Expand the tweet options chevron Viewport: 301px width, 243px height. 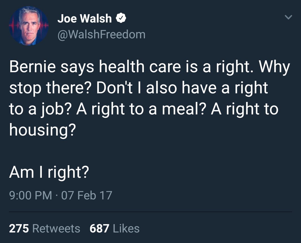pyautogui.click(x=288, y=17)
